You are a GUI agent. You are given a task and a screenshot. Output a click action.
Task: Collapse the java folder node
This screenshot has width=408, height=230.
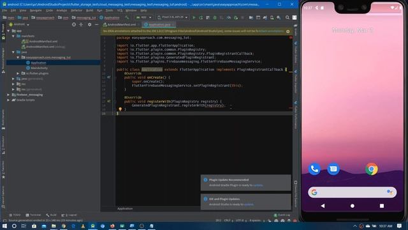pos(13,52)
